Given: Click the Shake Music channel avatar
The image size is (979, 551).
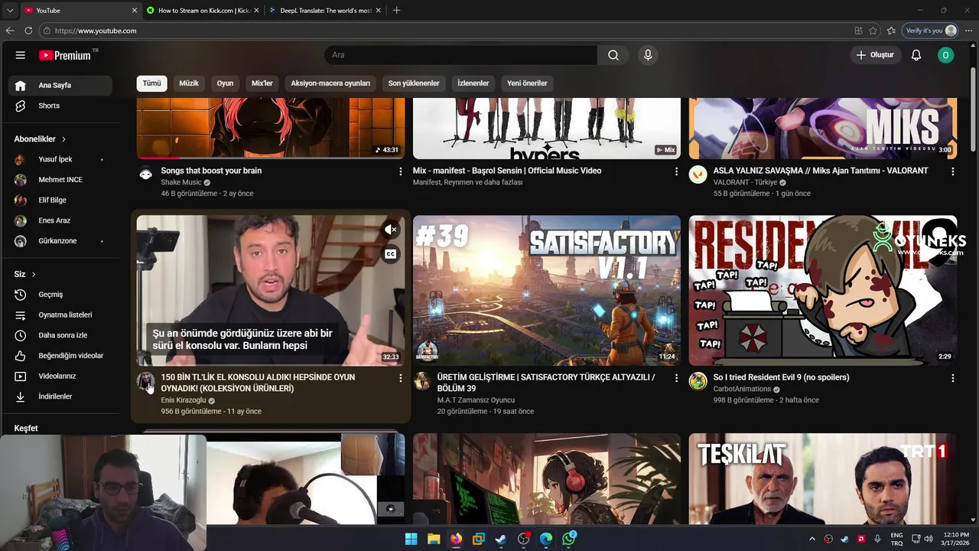Looking at the screenshot, I should pyautogui.click(x=146, y=174).
